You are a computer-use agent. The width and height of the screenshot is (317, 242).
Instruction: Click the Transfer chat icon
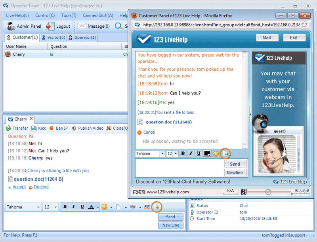8,128
